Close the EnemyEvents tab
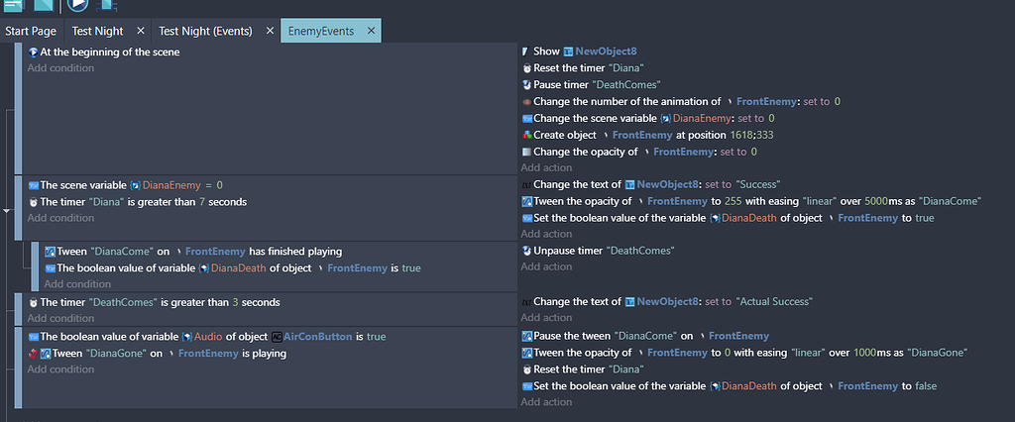This screenshot has height=422, width=1015. coord(371,32)
